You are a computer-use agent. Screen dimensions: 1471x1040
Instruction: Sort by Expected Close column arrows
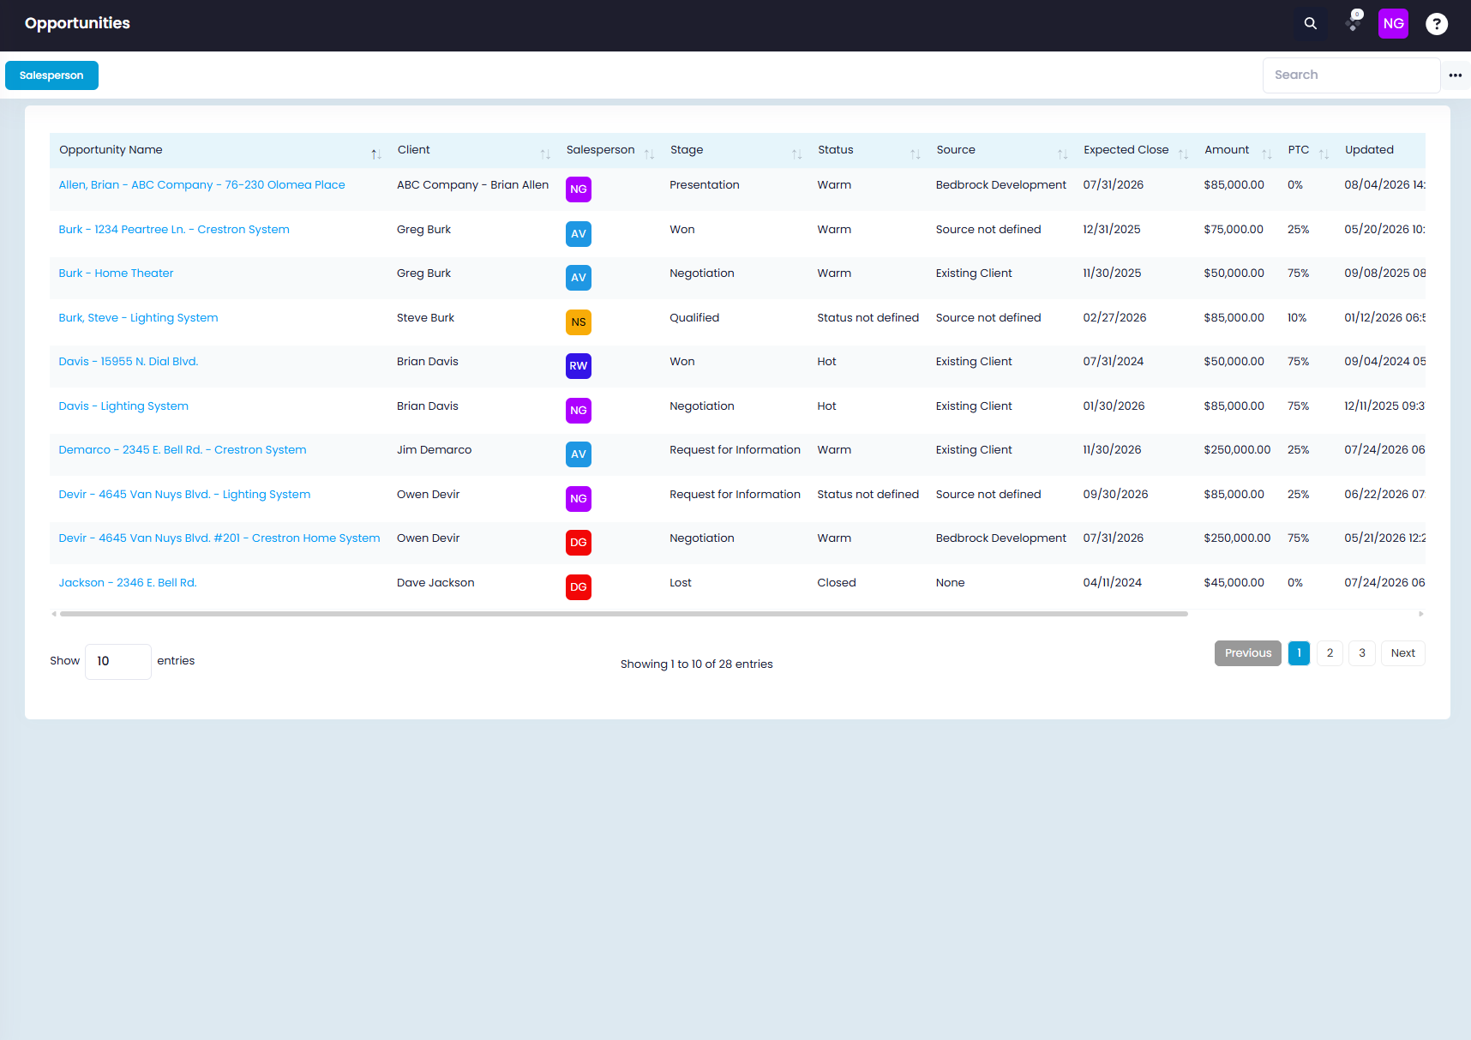pyautogui.click(x=1183, y=154)
